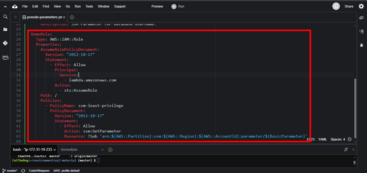Open the Collaborate panel icon
The height and width of the screenshot is (173, 367).
361,18
